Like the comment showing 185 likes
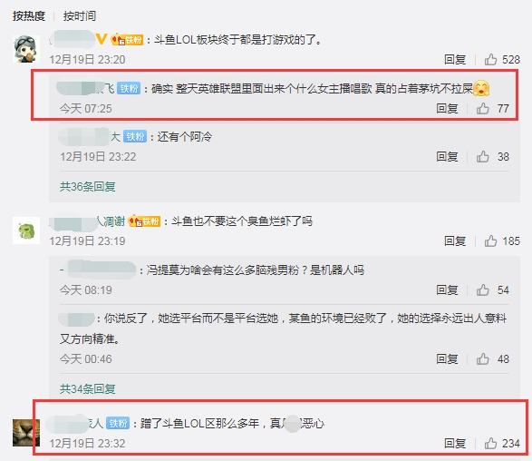This screenshot has width=532, height=461. 490,240
